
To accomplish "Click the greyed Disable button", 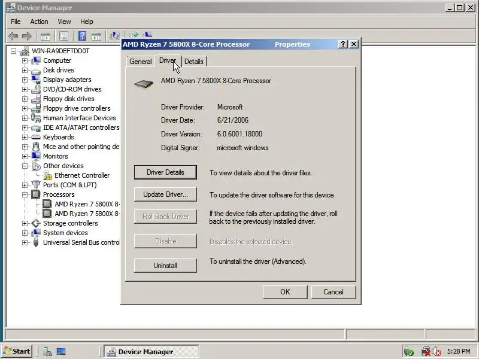I will 165,241.
